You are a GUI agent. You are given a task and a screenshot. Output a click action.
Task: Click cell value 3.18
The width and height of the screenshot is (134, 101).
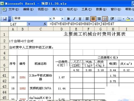click(101, 70)
